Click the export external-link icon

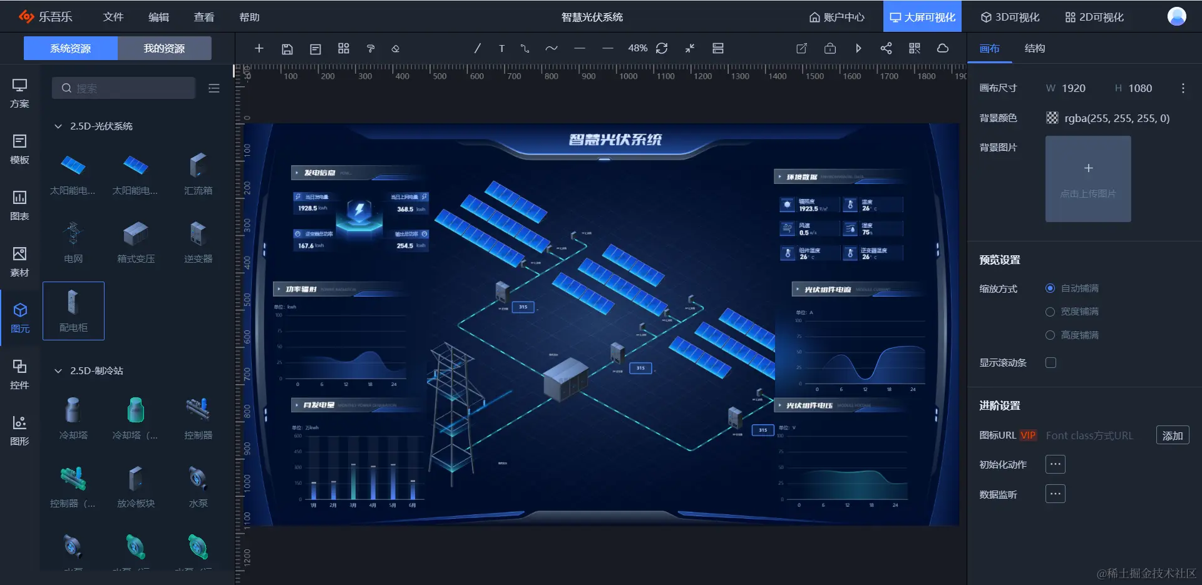pos(801,48)
